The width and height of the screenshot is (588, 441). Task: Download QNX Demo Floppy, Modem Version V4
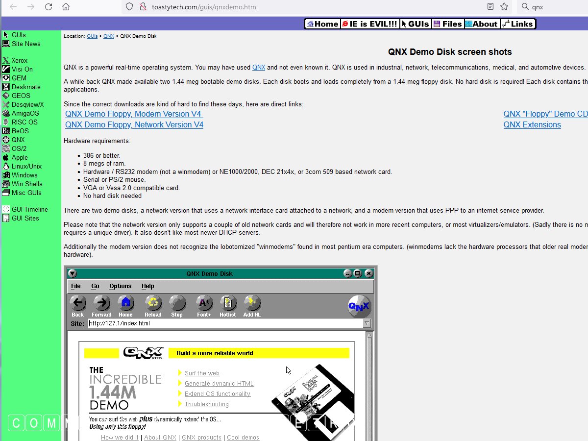[133, 114]
